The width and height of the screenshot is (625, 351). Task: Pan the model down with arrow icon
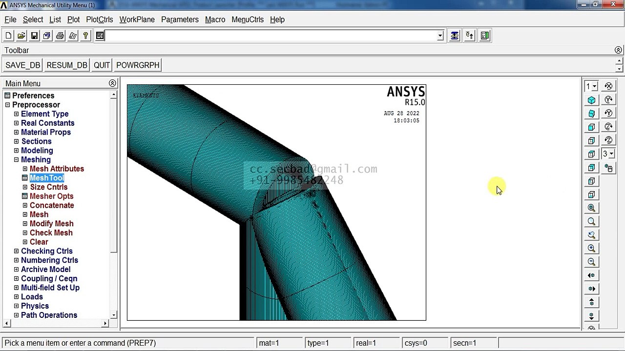click(592, 316)
